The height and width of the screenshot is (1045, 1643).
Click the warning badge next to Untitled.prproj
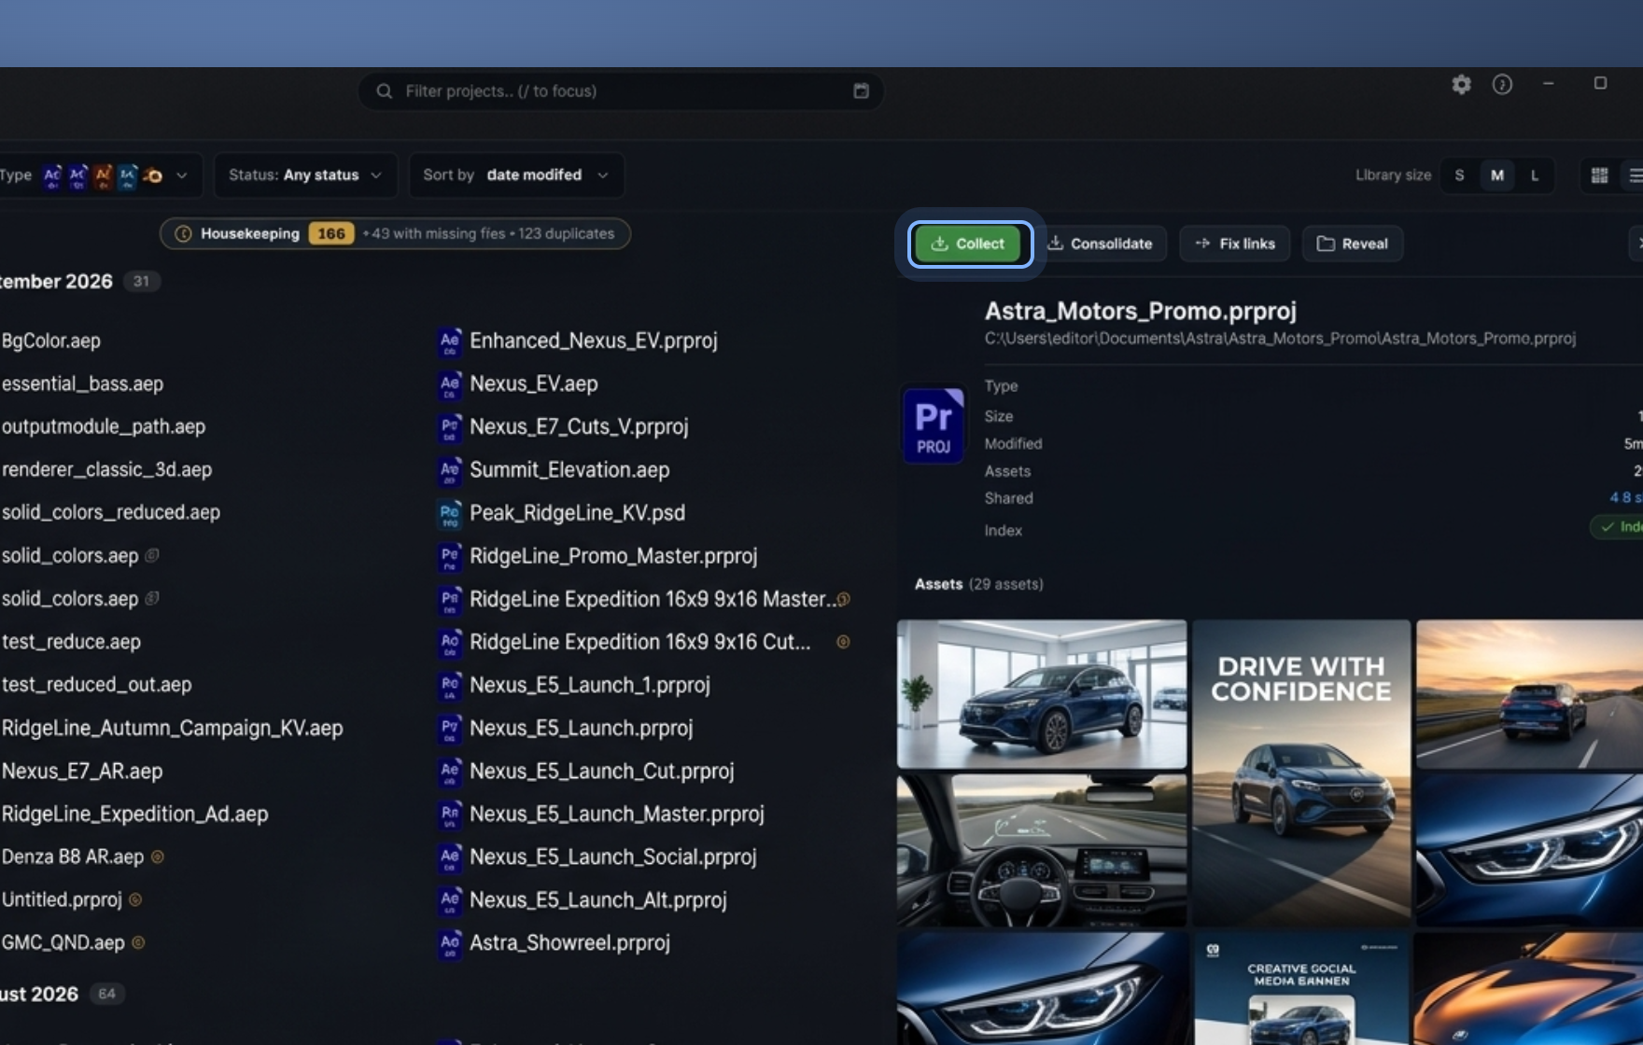pyautogui.click(x=135, y=899)
